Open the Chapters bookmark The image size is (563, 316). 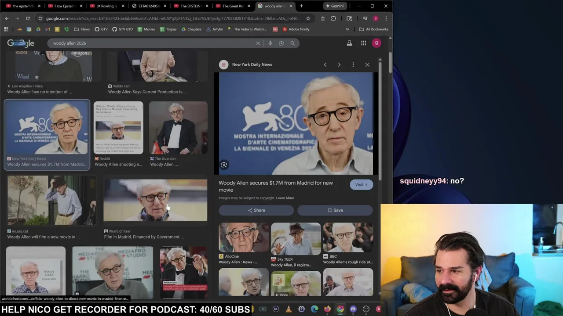click(x=191, y=29)
